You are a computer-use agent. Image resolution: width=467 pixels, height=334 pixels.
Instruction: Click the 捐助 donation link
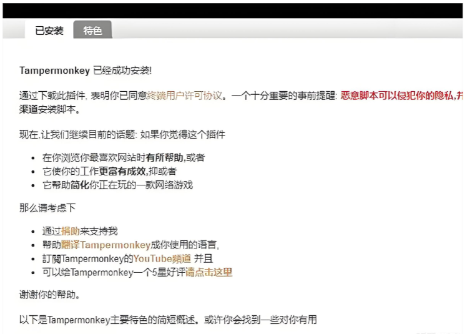click(71, 231)
